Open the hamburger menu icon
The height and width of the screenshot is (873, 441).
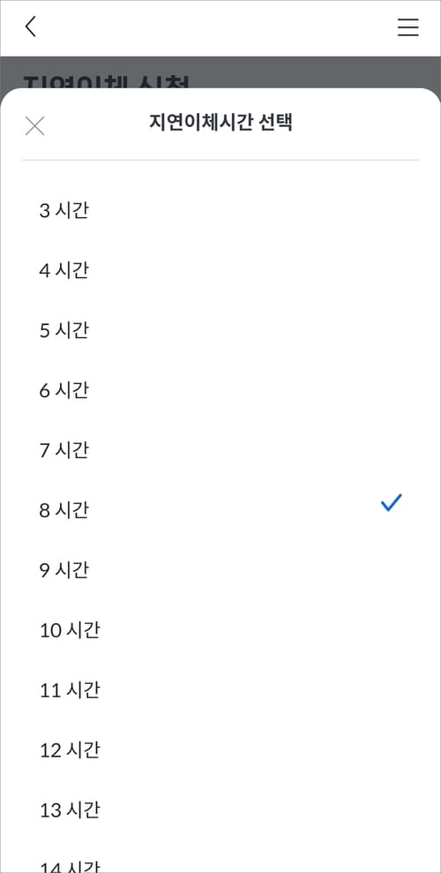pos(407,26)
